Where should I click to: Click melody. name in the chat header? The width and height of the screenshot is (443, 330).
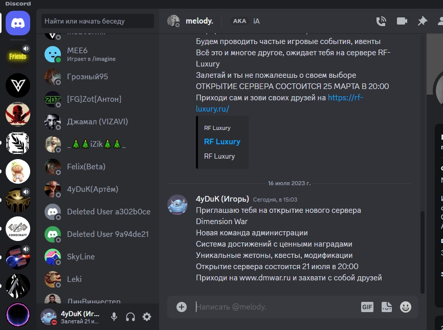199,21
